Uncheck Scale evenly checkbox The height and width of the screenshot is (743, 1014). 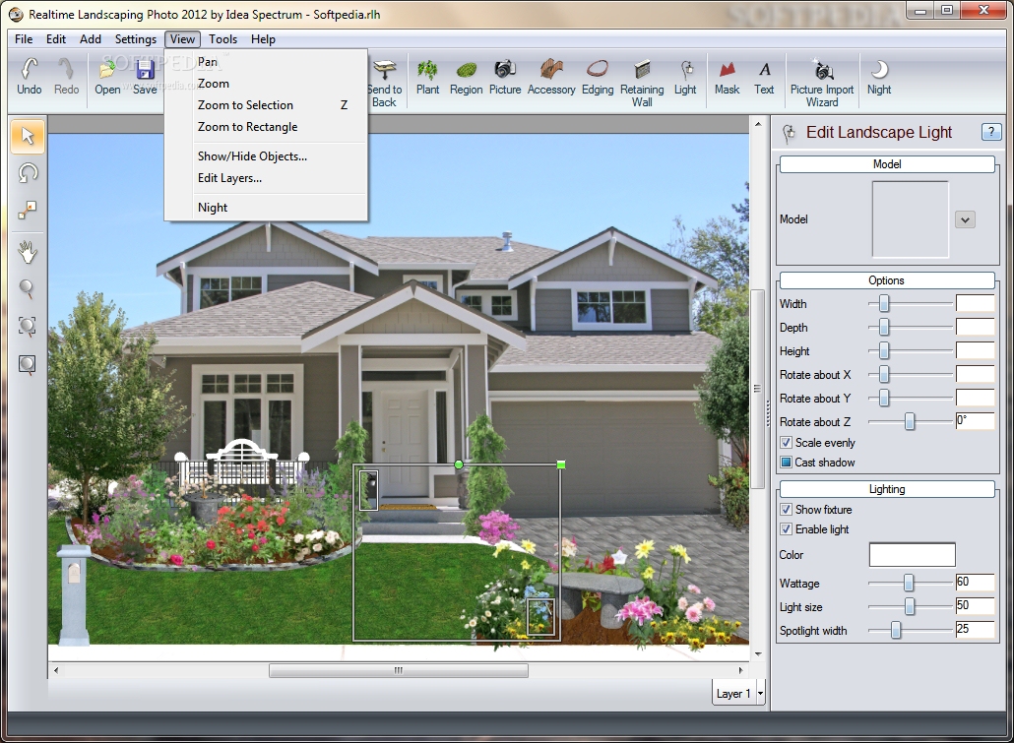(786, 443)
